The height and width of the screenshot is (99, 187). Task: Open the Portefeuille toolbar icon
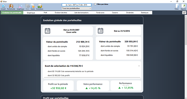pyautogui.click(x=11, y=7)
